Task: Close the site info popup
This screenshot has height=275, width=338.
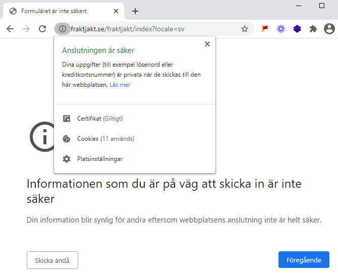Action: click(x=207, y=44)
